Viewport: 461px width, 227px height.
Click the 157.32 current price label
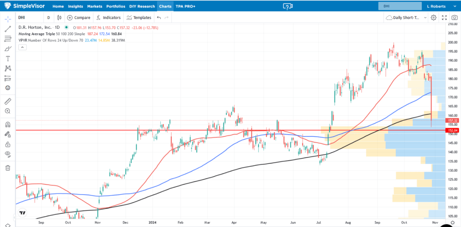click(x=453, y=120)
